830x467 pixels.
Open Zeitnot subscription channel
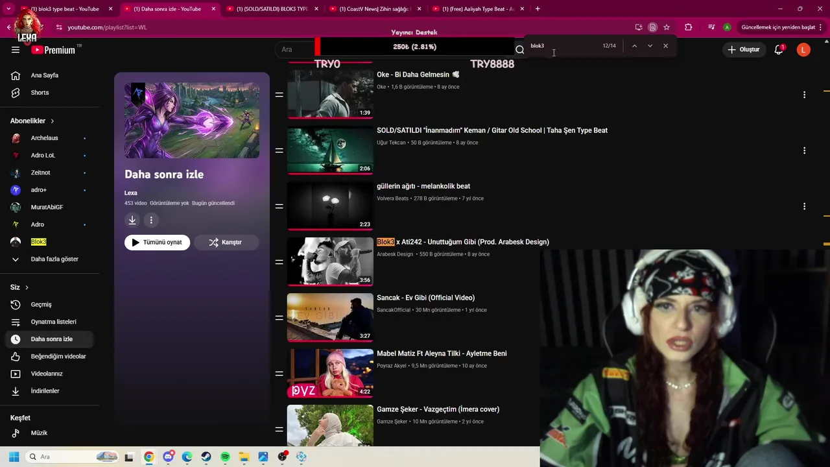pyautogui.click(x=40, y=173)
